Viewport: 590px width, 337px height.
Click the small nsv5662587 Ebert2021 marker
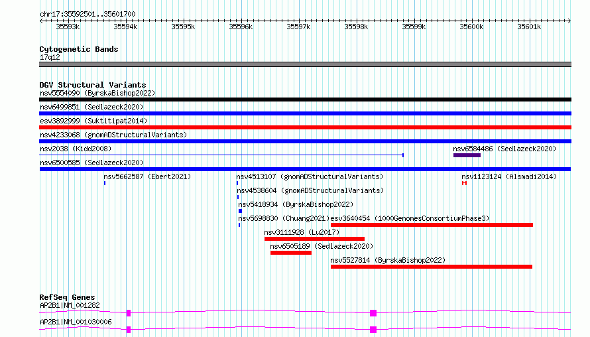[105, 183]
